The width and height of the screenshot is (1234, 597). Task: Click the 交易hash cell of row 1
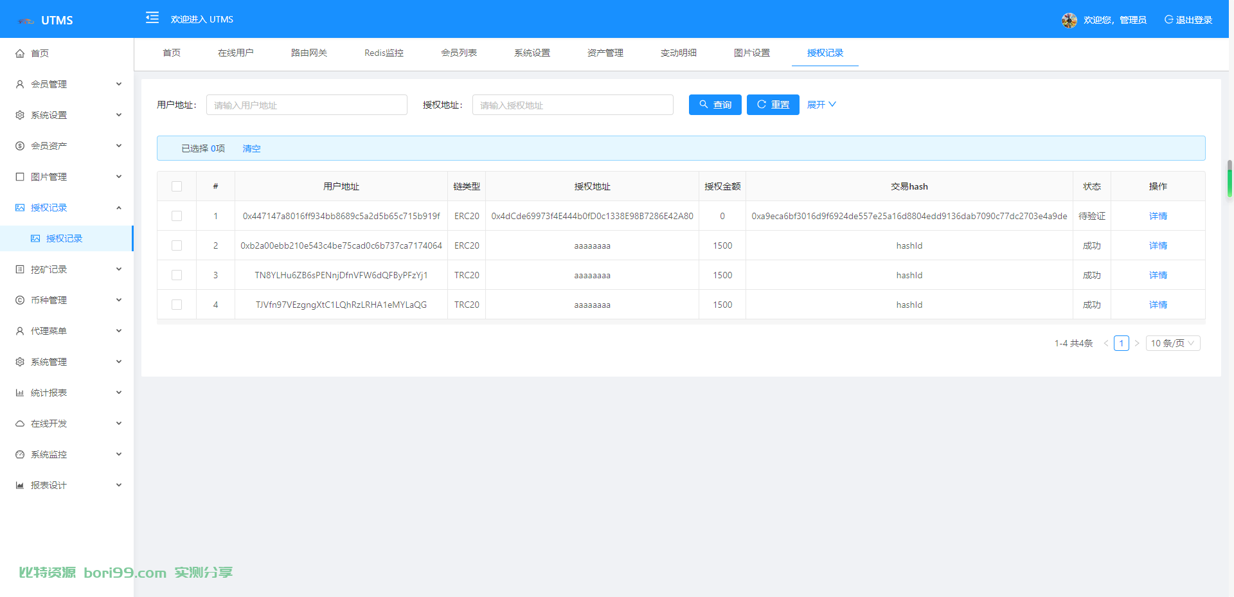(x=909, y=216)
